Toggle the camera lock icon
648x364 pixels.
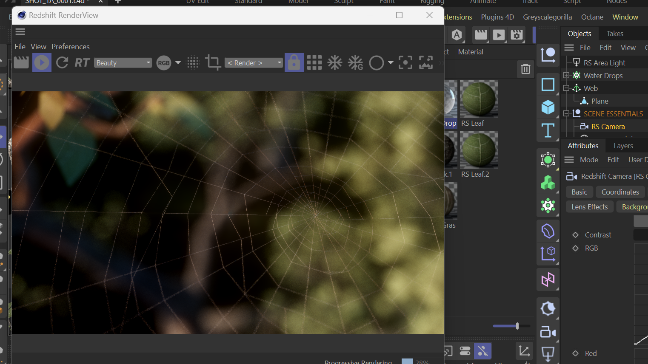pyautogui.click(x=294, y=63)
